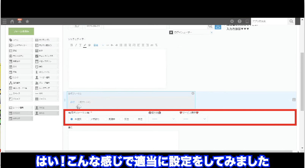Viewport: 305px width, 168px height.
Task: Pick the text color tool in editor
Action: pos(85,45)
